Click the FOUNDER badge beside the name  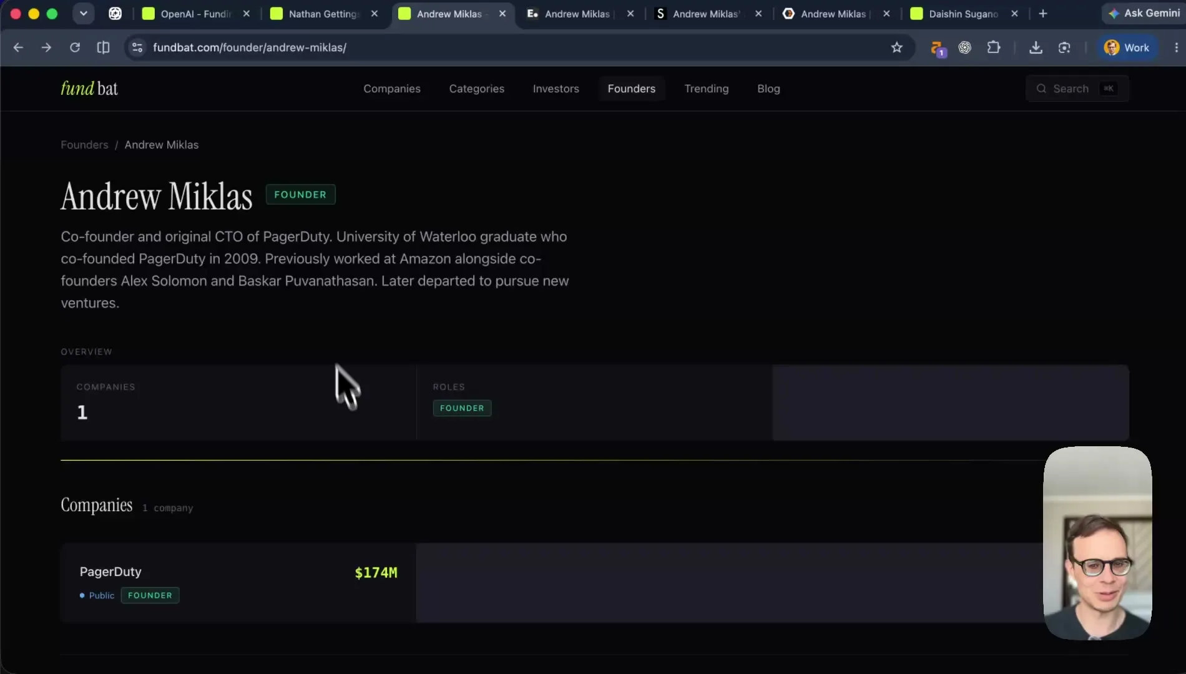click(x=300, y=195)
